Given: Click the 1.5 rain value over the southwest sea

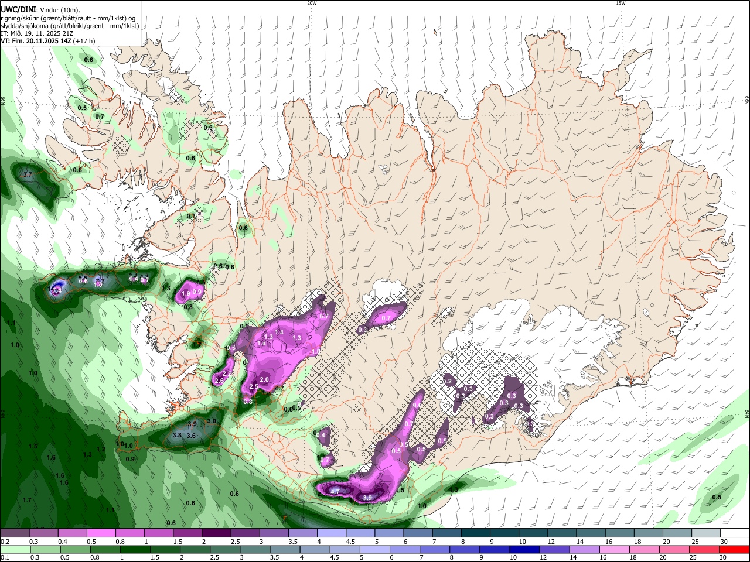Looking at the screenshot, I should [33, 446].
